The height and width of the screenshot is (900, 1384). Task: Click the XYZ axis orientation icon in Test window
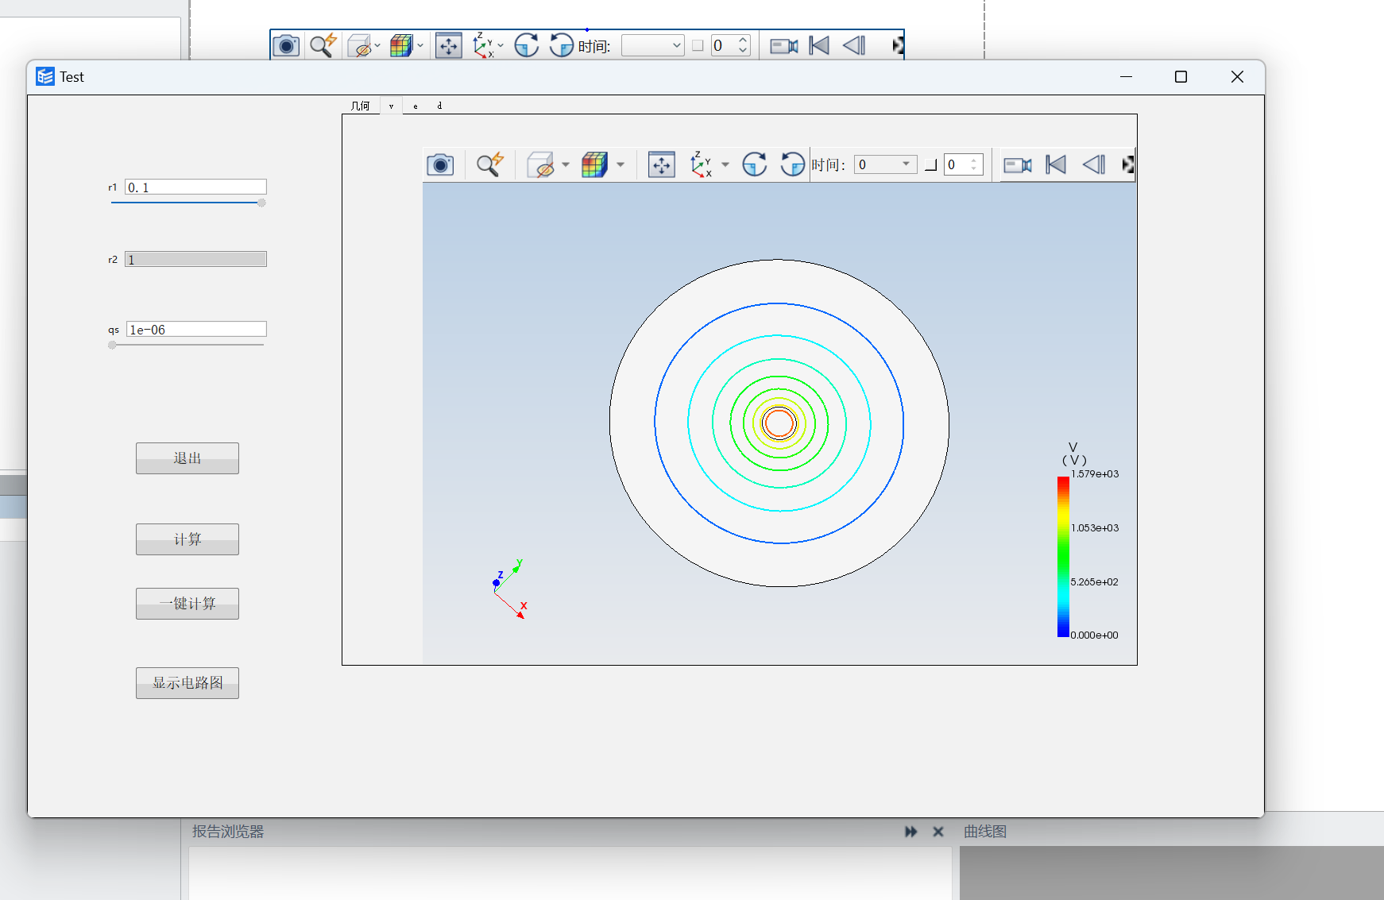point(701,164)
